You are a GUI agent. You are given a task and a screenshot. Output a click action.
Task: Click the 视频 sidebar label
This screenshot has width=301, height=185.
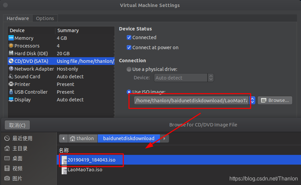coord(17,168)
